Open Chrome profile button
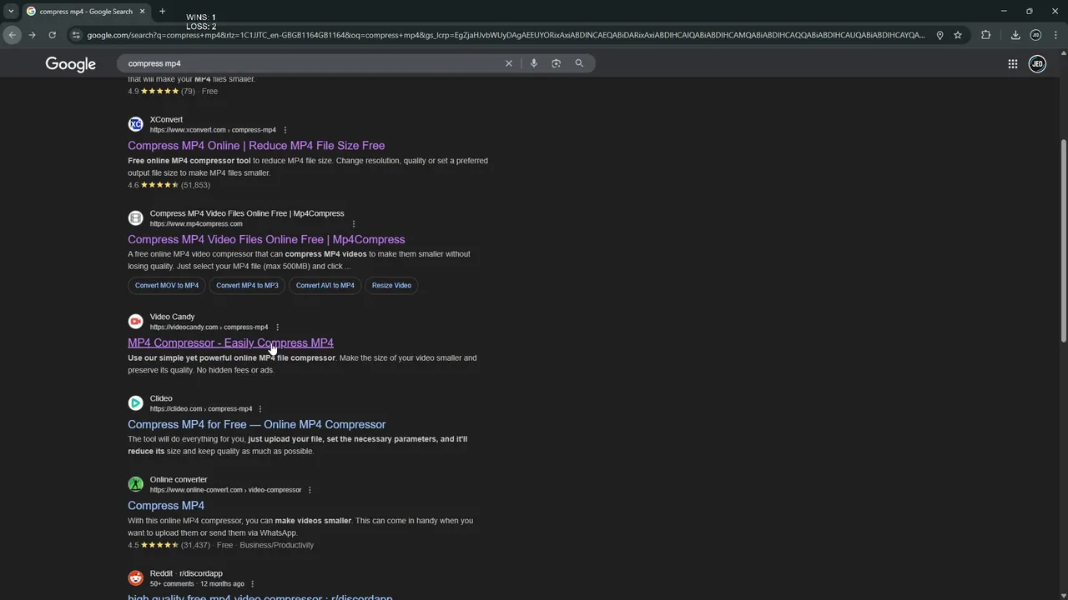 (1035, 35)
